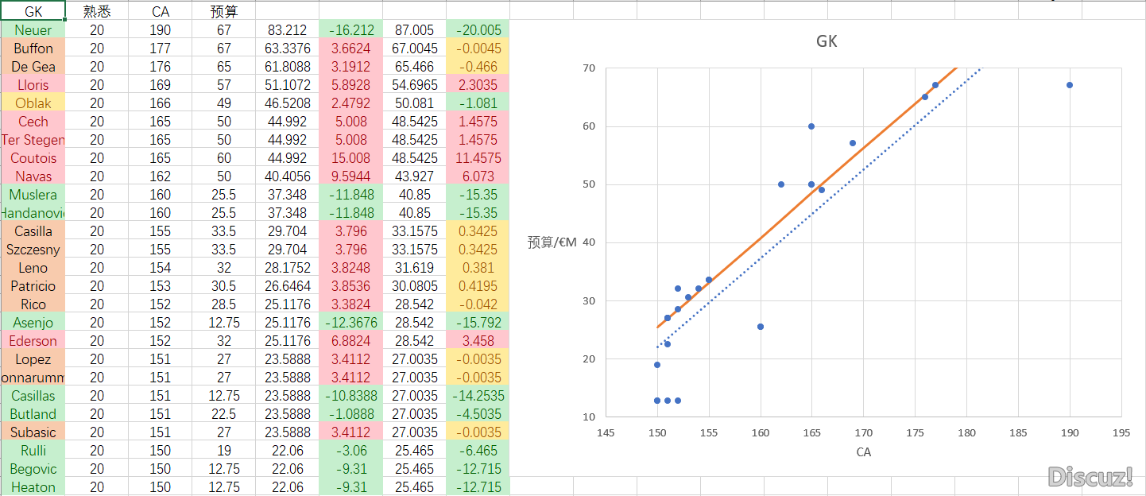Image resolution: width=1146 pixels, height=496 pixels.
Task: Select the 预算 column header cell
Action: 224,11
